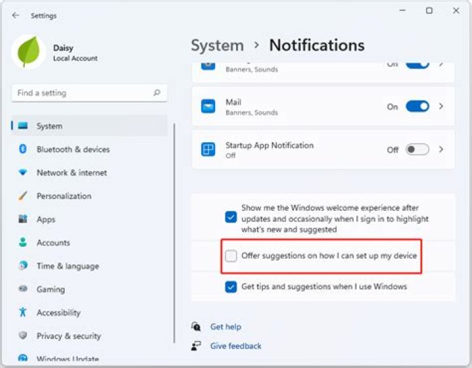Click the Network & internet wifi icon
This screenshot has width=472, height=368.
coord(23,173)
